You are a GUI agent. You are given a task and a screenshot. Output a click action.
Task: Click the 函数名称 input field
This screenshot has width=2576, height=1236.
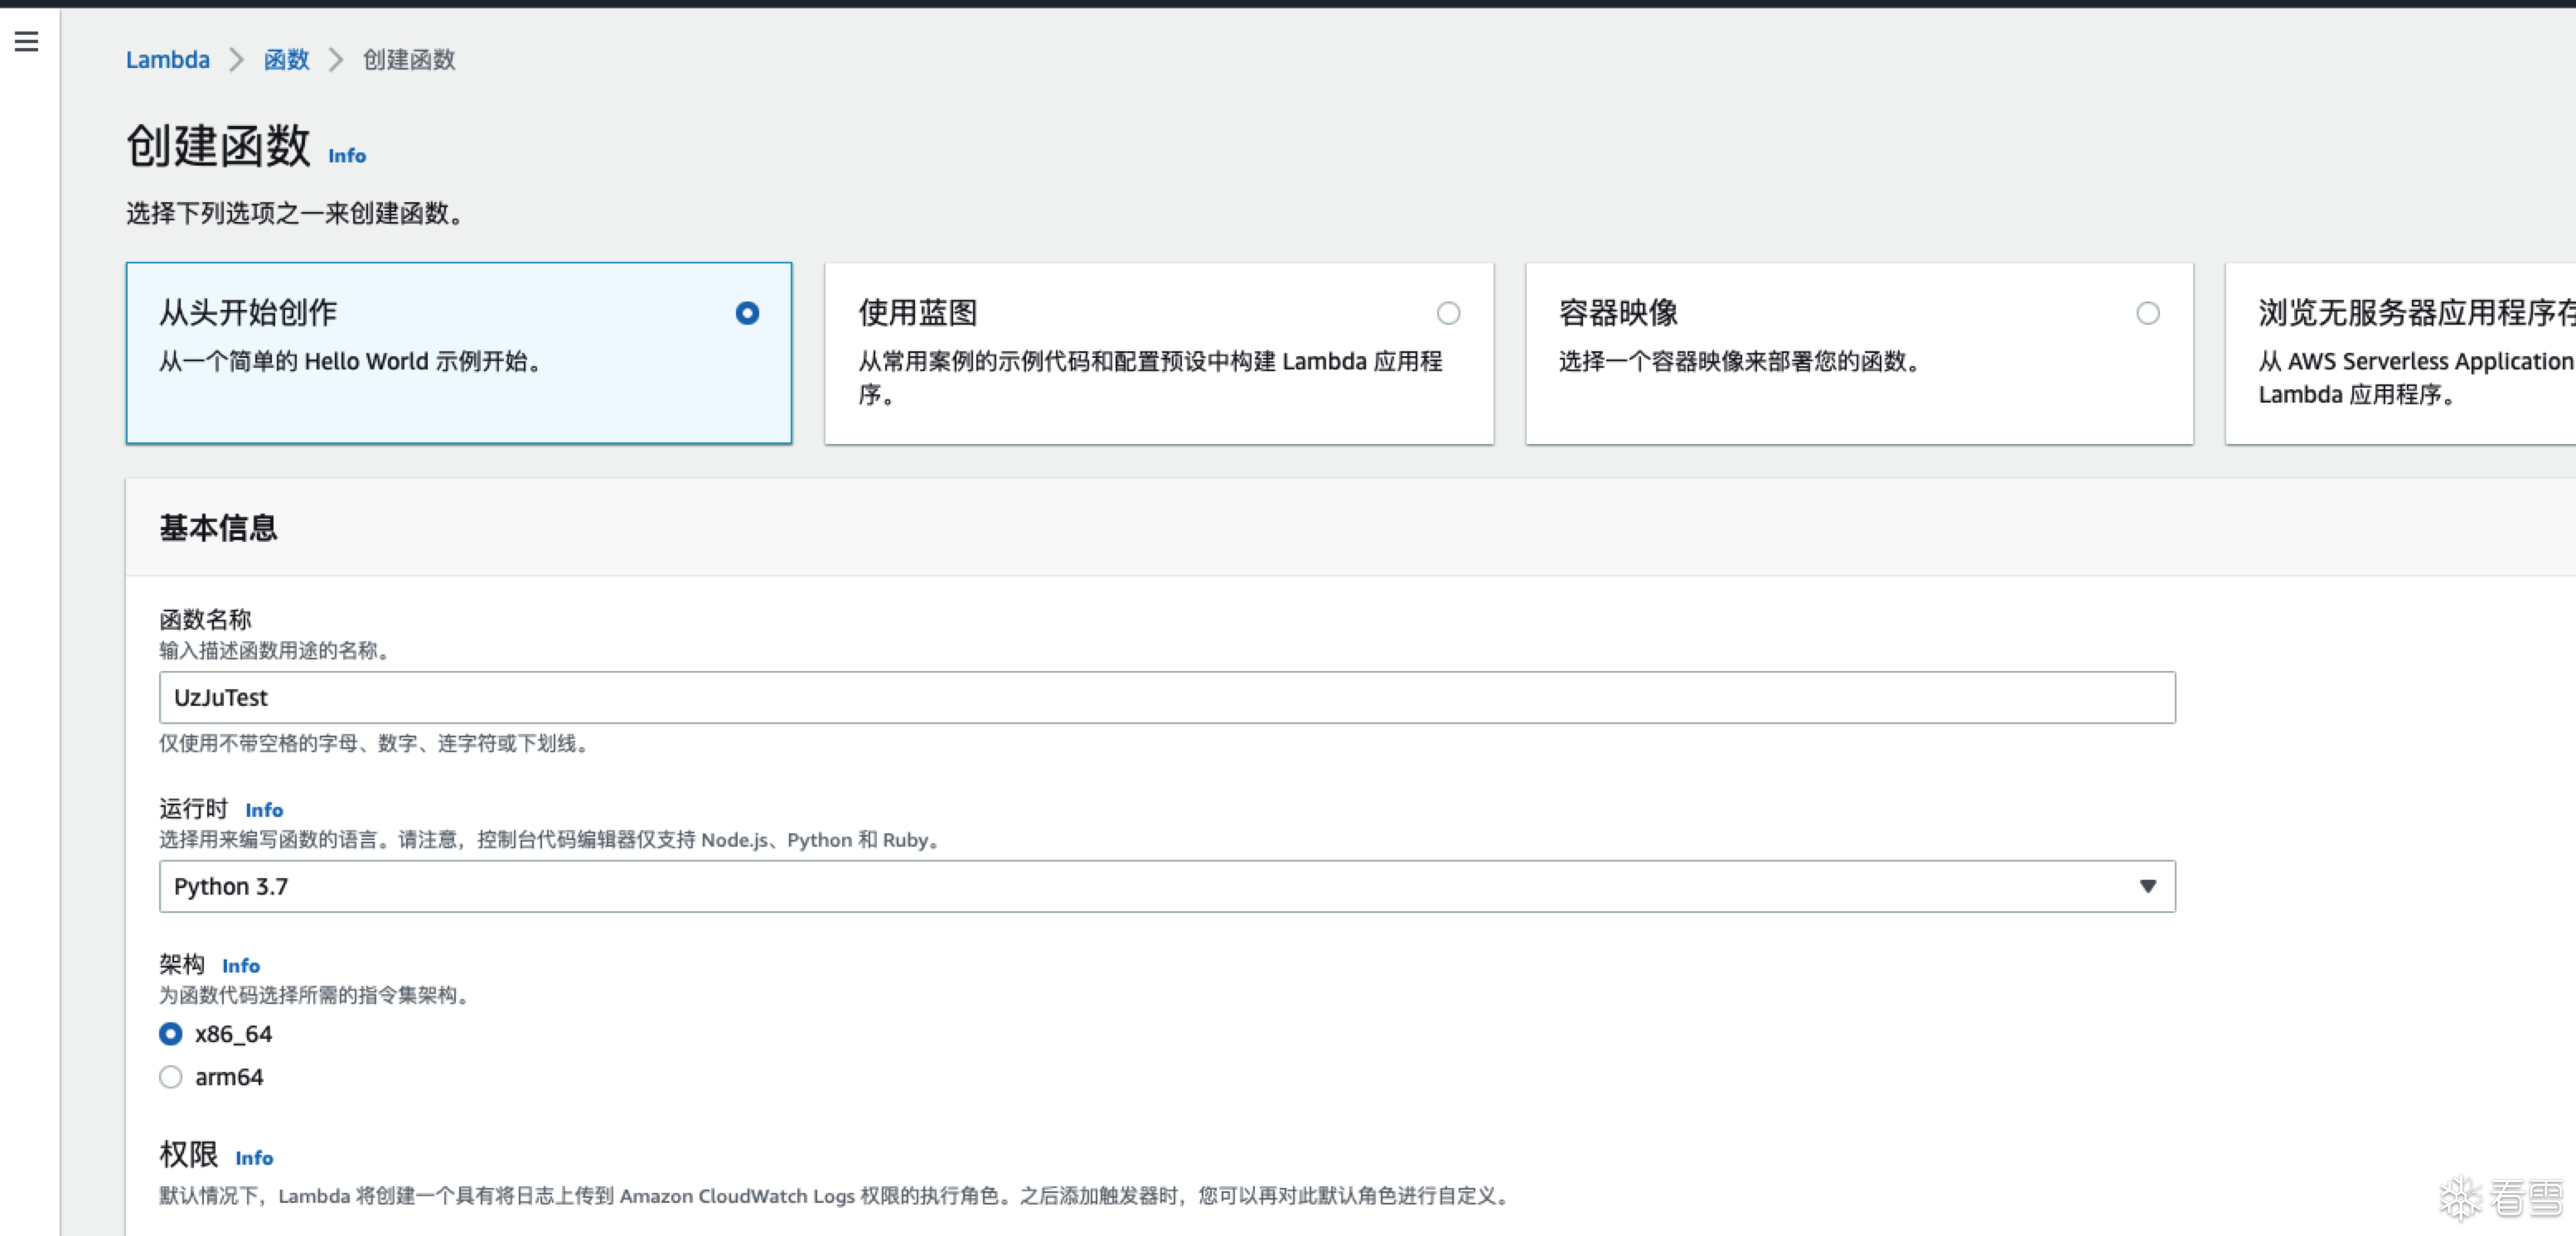1166,698
